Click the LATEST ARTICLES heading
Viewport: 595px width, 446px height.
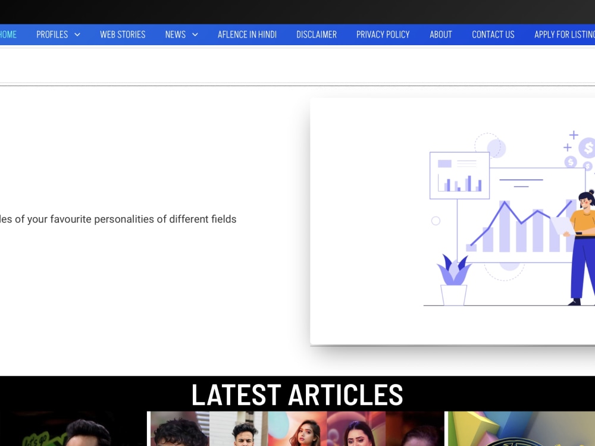297,395
